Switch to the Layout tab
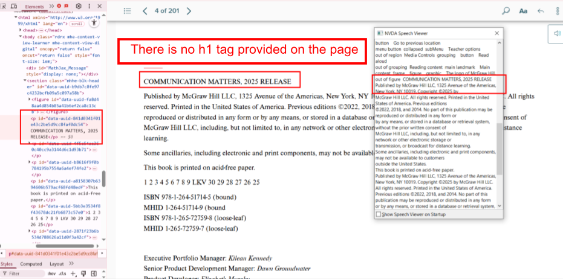 56,264
